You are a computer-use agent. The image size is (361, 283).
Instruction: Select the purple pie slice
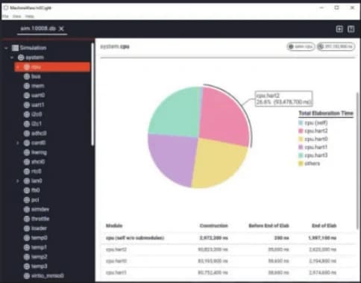[x=174, y=159]
